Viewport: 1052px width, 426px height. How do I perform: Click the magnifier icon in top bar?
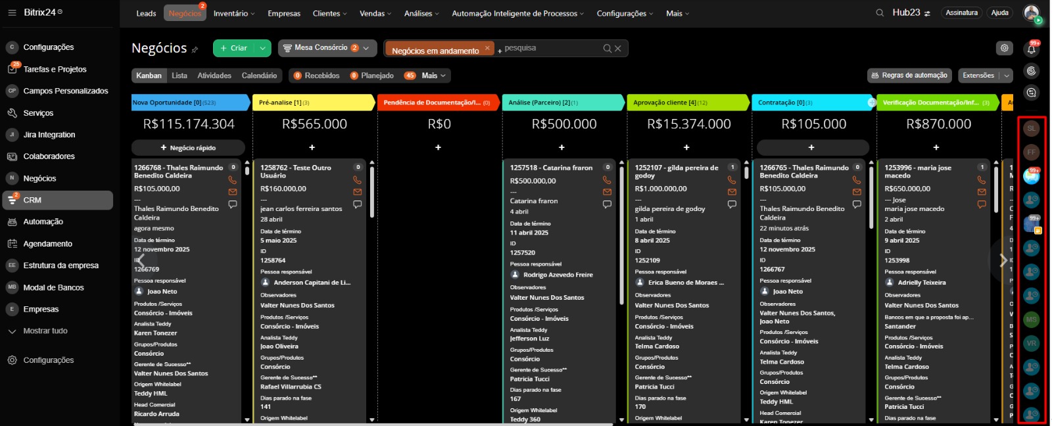coord(880,13)
